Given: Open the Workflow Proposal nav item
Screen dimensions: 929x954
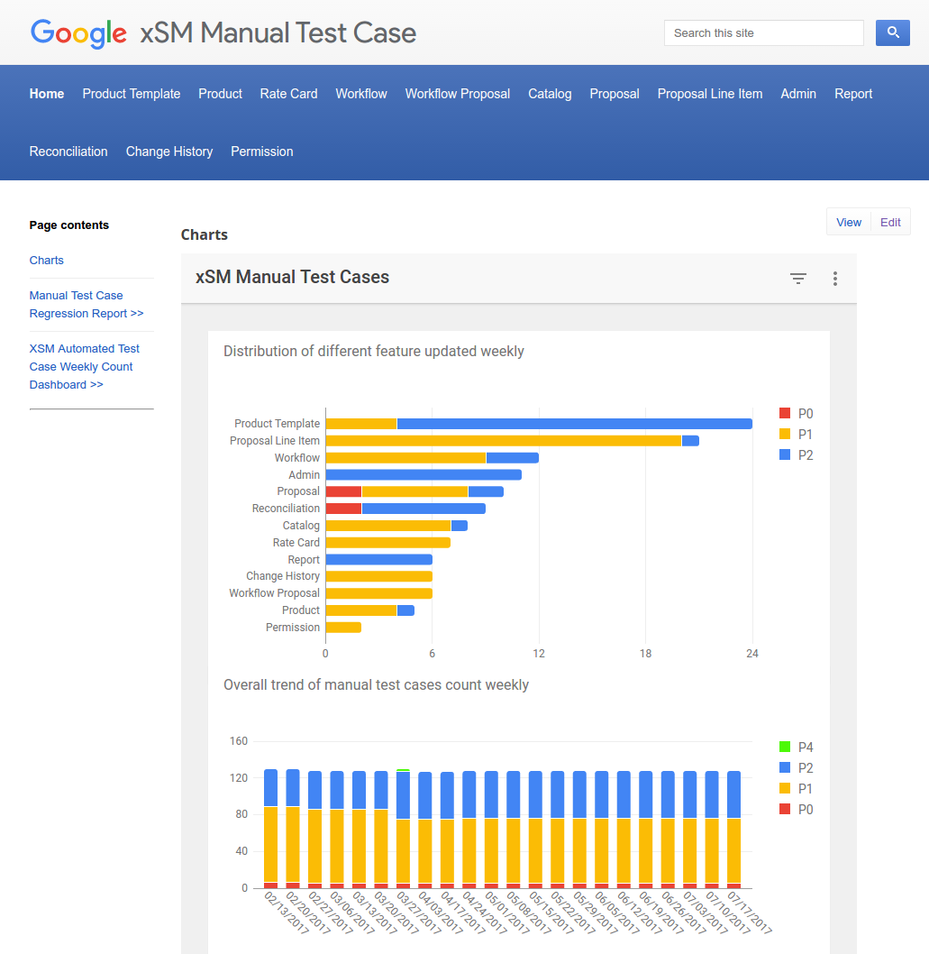Looking at the screenshot, I should [x=457, y=94].
